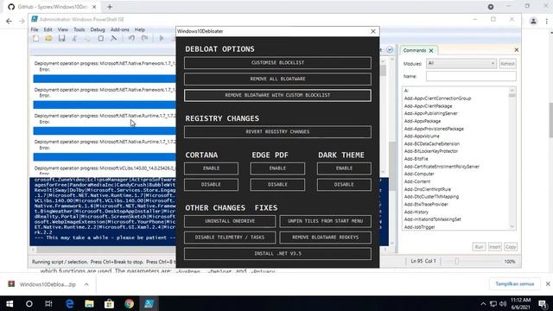The width and height of the screenshot is (553, 311).
Task: Click the commands list vertical scrollbar
Action: (512, 158)
